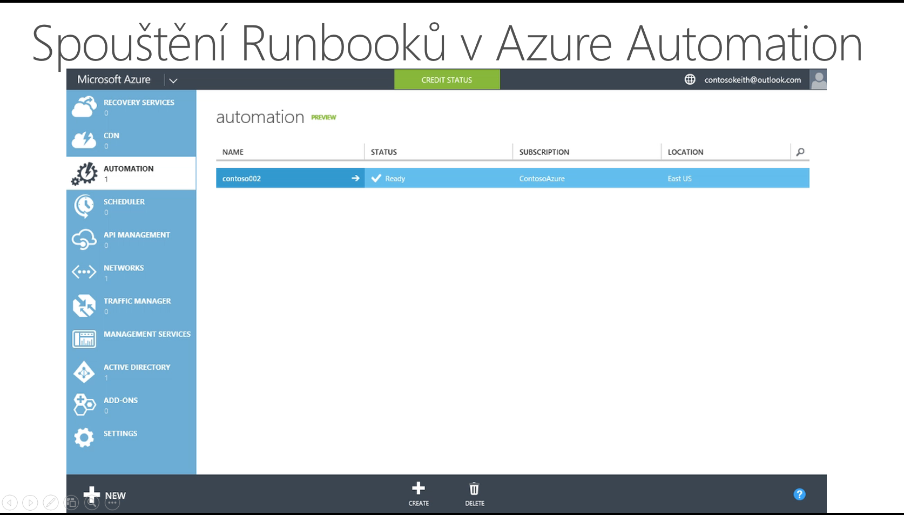Click the NEW label in the bottom bar
This screenshot has height=515, width=904.
[x=116, y=496]
